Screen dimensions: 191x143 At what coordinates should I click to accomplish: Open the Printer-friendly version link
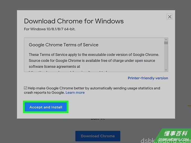pos(148,78)
